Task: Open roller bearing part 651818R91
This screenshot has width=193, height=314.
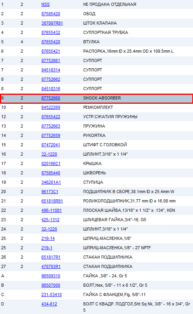Action: [52, 201]
